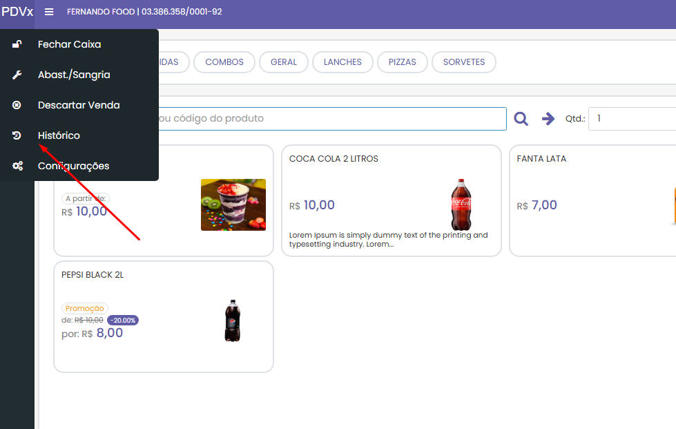
Task: Filter products by COMBOS category
Action: [224, 62]
